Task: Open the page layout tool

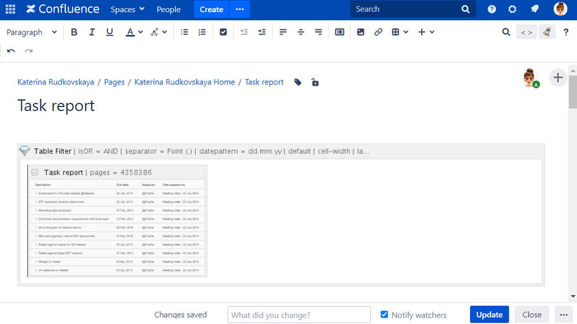Action: [339, 32]
